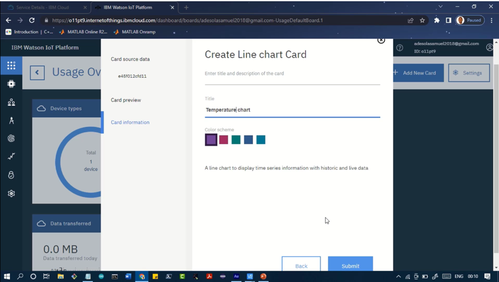Image resolution: width=499 pixels, height=282 pixels.
Task: Open the tab search dropdown arrow
Action: 441,6
